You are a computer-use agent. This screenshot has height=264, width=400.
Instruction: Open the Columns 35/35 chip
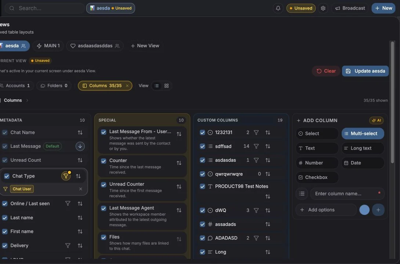pyautogui.click(x=105, y=86)
